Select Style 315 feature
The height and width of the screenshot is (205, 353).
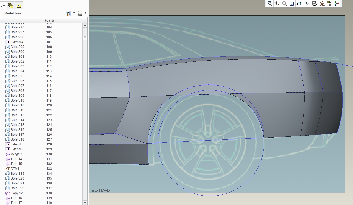pyautogui.click(x=17, y=125)
